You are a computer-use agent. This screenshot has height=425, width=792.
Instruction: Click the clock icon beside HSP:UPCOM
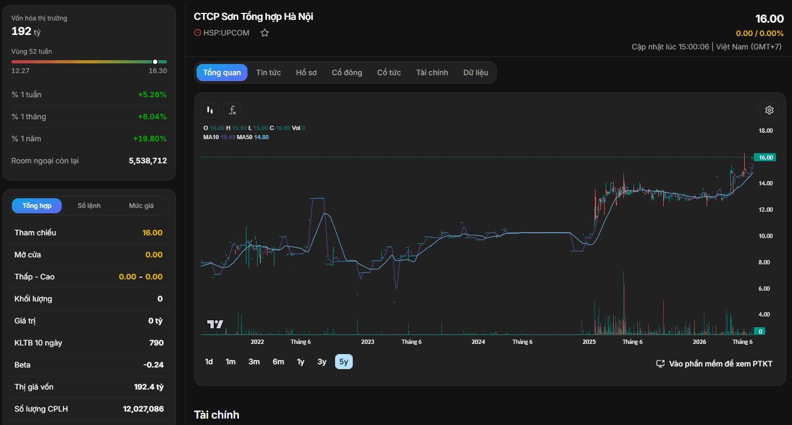[198, 33]
